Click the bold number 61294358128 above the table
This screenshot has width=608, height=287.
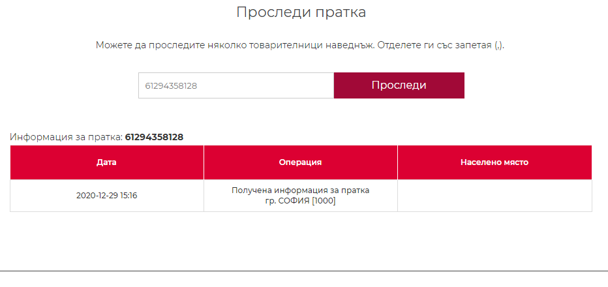154,137
